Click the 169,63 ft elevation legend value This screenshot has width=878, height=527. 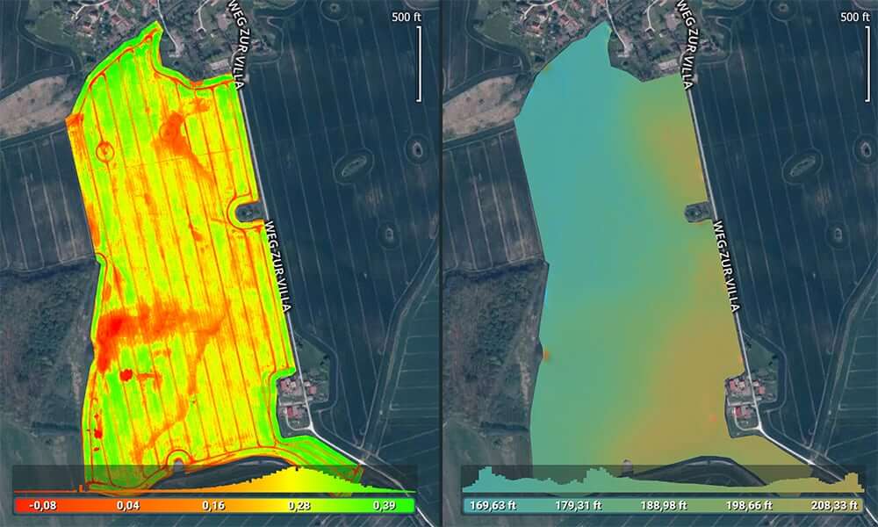pyautogui.click(x=495, y=506)
